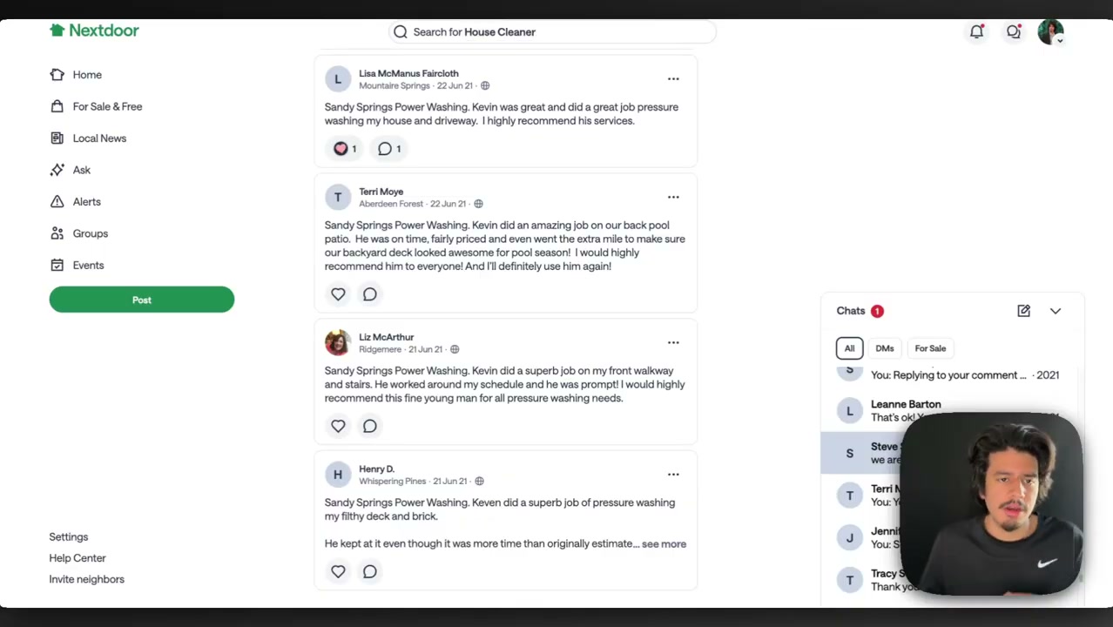
Task: Click Mountaire Springs neighborhood label
Action: click(x=395, y=86)
